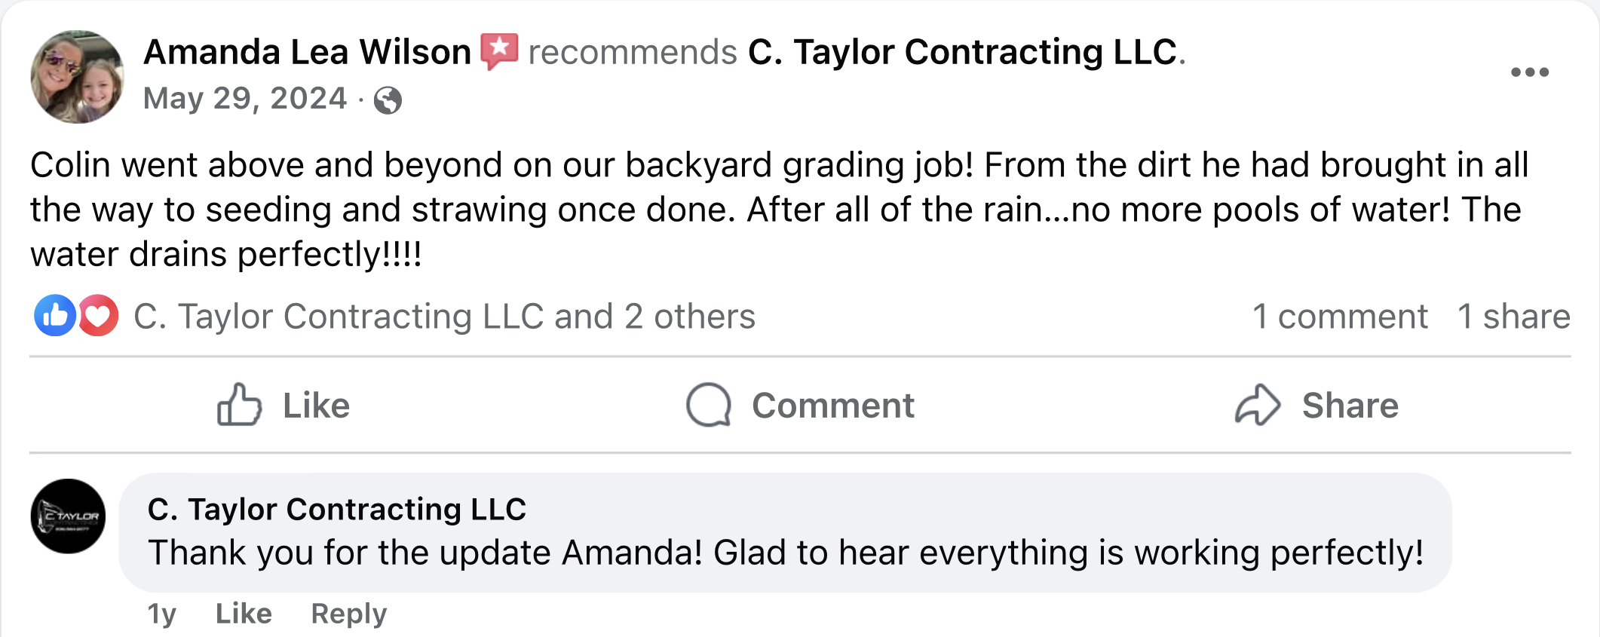Screen dimensions: 1600x637
Task: Click the Amanda Lea Wilson name link
Action: [307, 52]
